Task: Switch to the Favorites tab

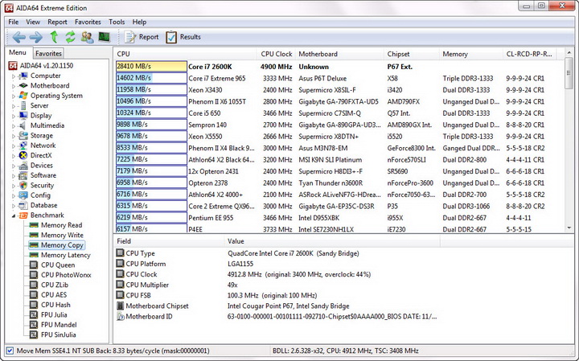Action: (x=48, y=54)
